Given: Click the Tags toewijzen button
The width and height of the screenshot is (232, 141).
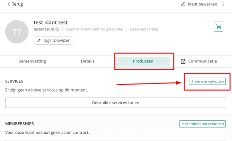Looking at the screenshot, I should point(53,41).
